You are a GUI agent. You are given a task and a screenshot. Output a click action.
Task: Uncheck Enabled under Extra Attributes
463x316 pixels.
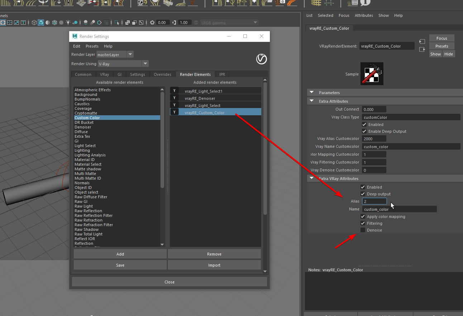point(364,125)
